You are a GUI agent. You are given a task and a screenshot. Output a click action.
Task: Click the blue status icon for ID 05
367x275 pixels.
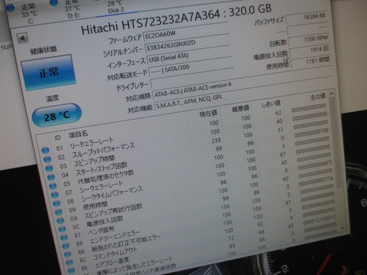(x=53, y=186)
